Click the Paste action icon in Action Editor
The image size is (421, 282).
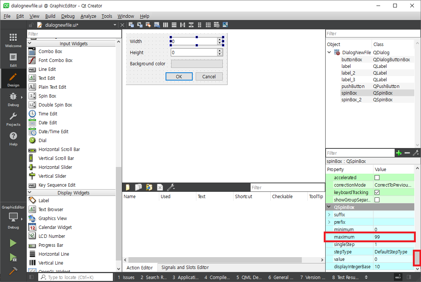149,187
